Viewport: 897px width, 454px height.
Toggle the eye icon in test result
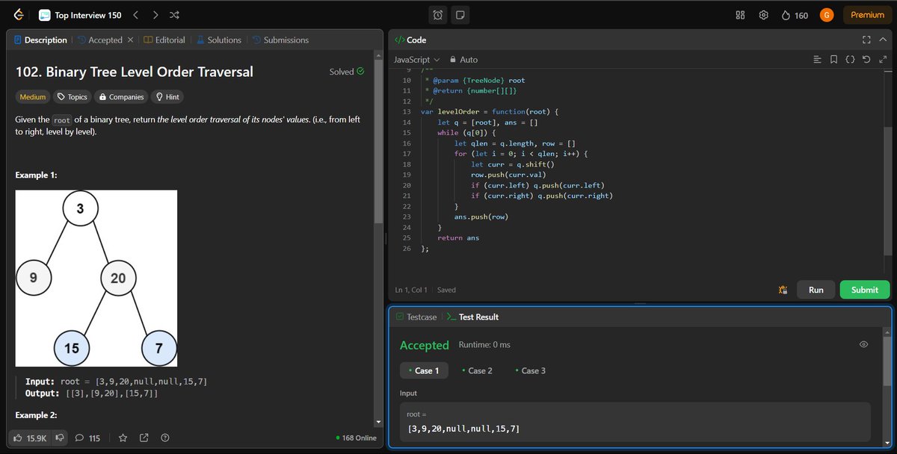click(x=863, y=345)
